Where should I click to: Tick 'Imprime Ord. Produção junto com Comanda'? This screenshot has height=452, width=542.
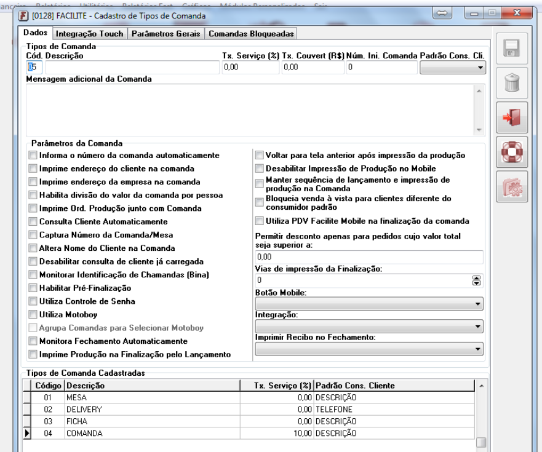point(33,208)
